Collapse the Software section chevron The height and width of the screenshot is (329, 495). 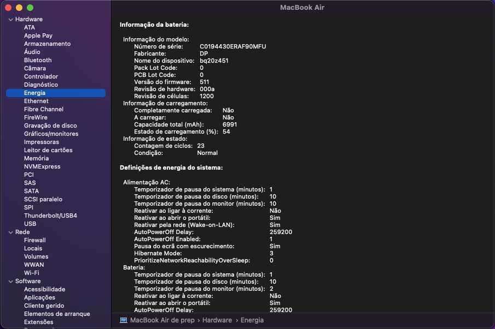pos(11,282)
